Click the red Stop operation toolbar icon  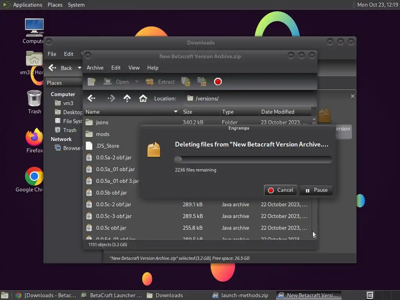[218, 82]
